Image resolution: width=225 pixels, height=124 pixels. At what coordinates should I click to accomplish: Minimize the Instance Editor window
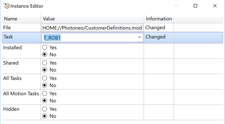tap(176, 6)
